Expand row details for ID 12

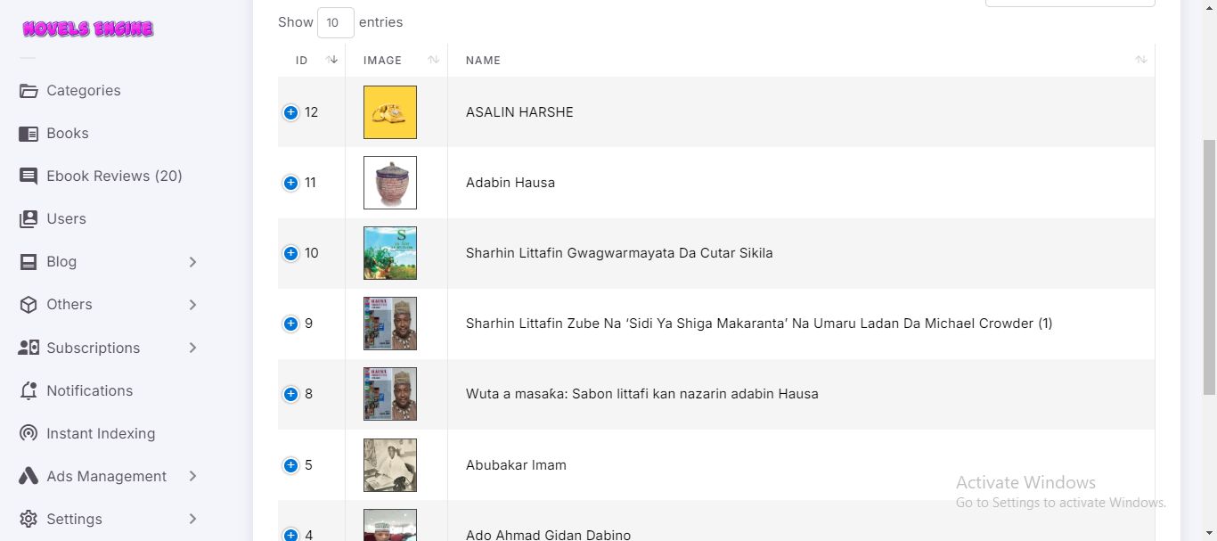[290, 112]
